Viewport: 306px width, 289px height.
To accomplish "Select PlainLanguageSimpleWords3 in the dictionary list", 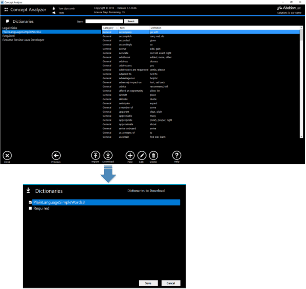I will click(x=51, y=32).
